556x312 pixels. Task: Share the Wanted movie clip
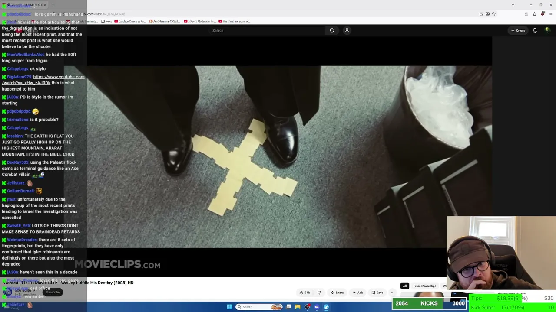click(x=337, y=292)
